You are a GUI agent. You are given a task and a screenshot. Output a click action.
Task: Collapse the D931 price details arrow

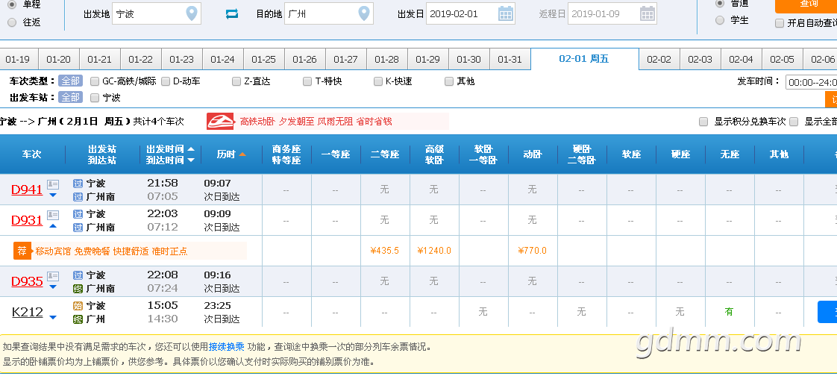[x=53, y=226]
